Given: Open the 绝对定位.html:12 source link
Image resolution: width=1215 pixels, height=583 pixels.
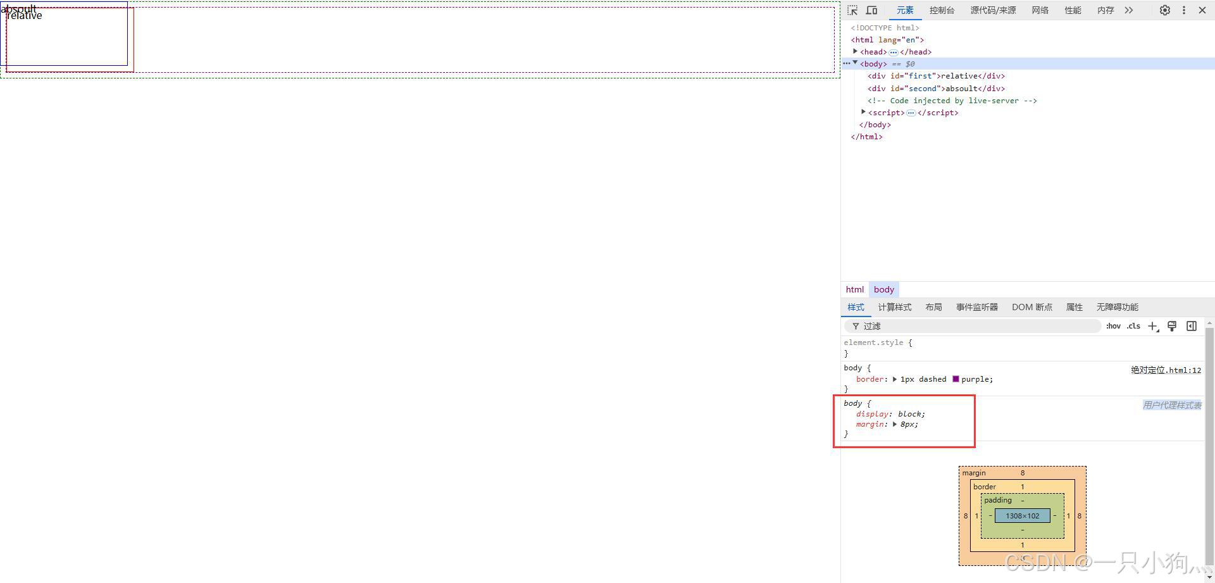Looking at the screenshot, I should [x=1166, y=370].
